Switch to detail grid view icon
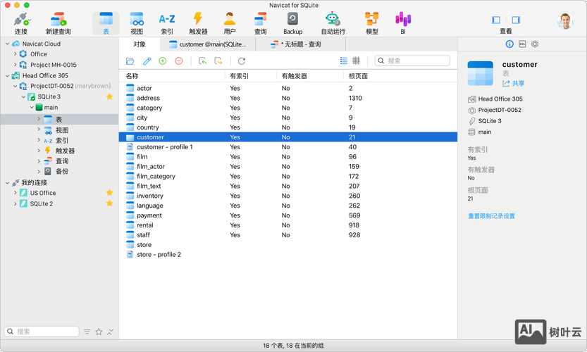587x352 pixels. [357, 61]
